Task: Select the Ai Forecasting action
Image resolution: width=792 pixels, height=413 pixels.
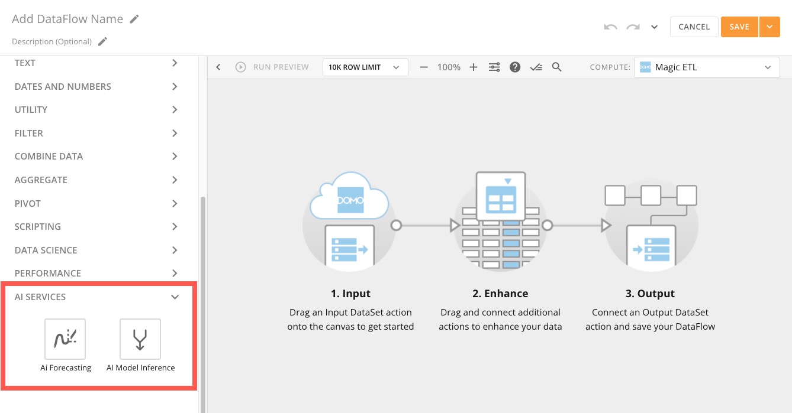Action: coord(65,339)
